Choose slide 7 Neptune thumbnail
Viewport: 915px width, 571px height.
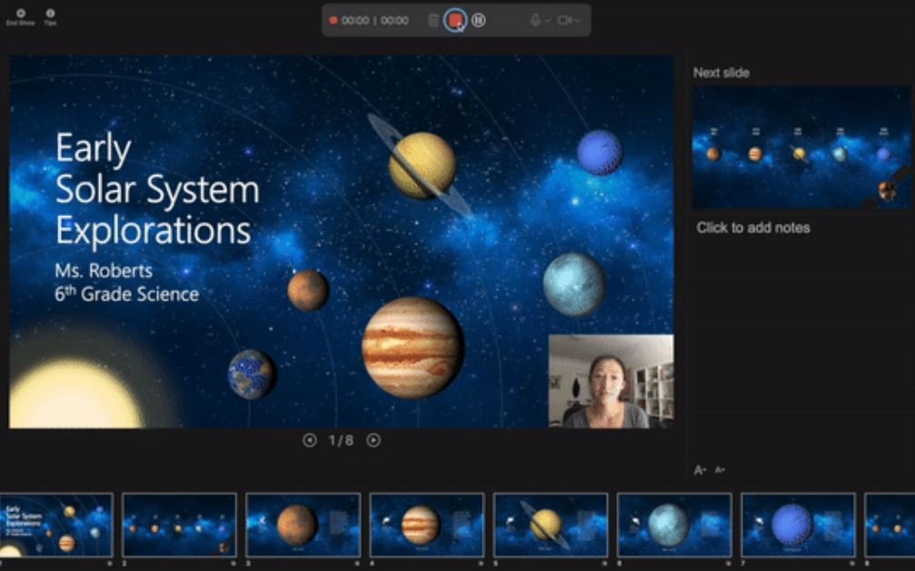798,525
